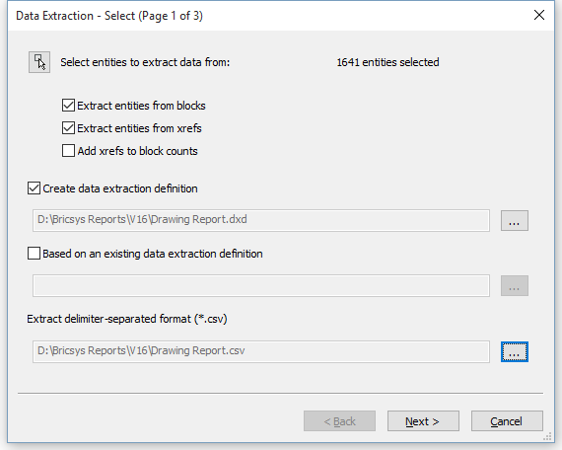Close the Data Extraction dialog with X
The image size is (562, 450).
[x=539, y=15]
